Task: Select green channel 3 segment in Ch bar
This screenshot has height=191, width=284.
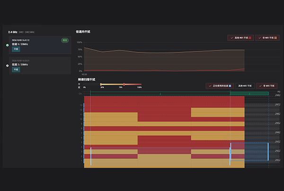Action: pos(249,93)
